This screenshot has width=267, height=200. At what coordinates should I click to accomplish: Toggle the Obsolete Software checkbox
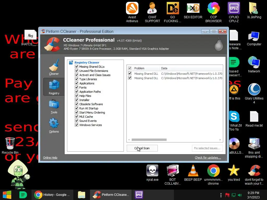[77, 104]
